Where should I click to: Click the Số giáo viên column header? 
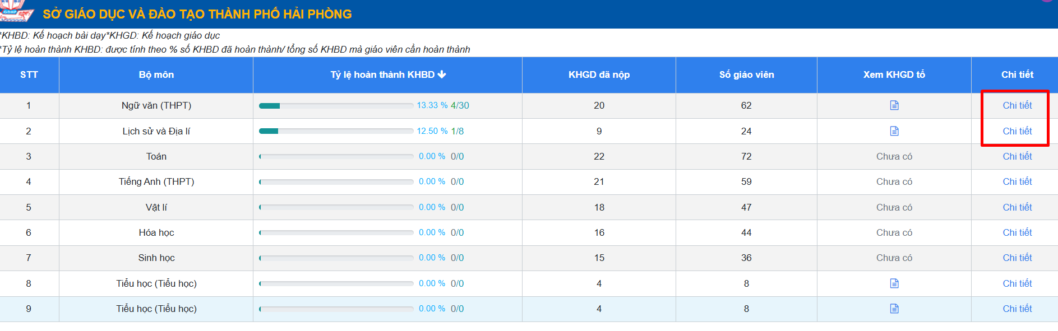746,74
